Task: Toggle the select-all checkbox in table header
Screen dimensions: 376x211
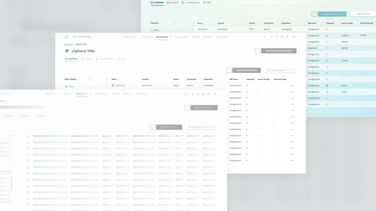Action: coord(107,79)
